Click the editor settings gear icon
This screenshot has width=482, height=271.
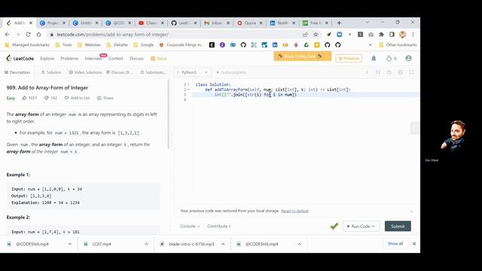tap(400, 72)
